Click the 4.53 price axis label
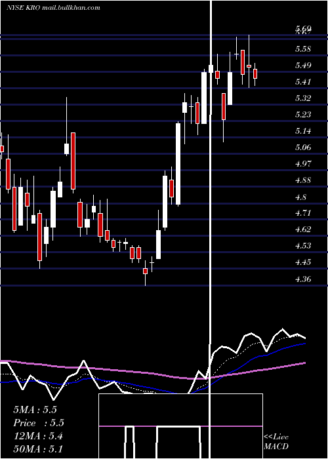Screen dimensions: 328x459 [x=303, y=246]
